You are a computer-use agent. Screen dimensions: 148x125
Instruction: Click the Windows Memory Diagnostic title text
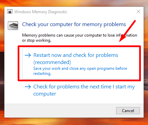pyautogui.click(x=41, y=12)
